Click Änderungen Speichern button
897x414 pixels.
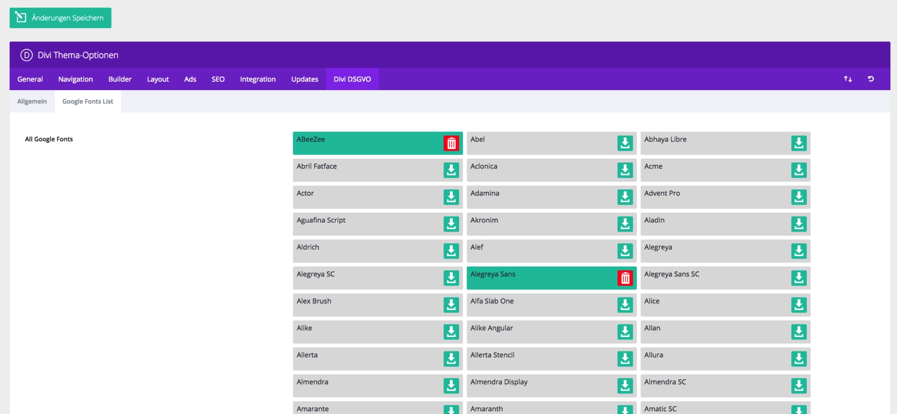click(x=60, y=18)
